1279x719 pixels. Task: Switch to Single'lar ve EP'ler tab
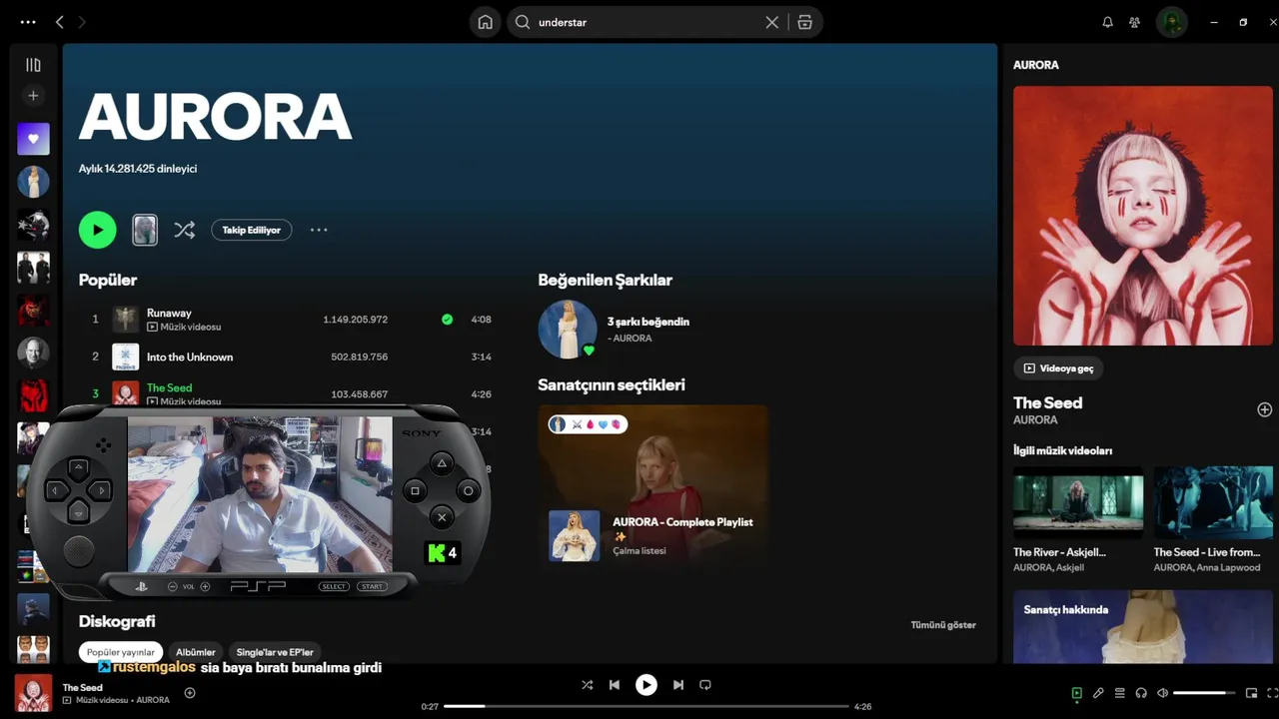coord(275,652)
